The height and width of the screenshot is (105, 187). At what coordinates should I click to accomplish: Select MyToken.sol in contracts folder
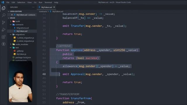(22, 31)
